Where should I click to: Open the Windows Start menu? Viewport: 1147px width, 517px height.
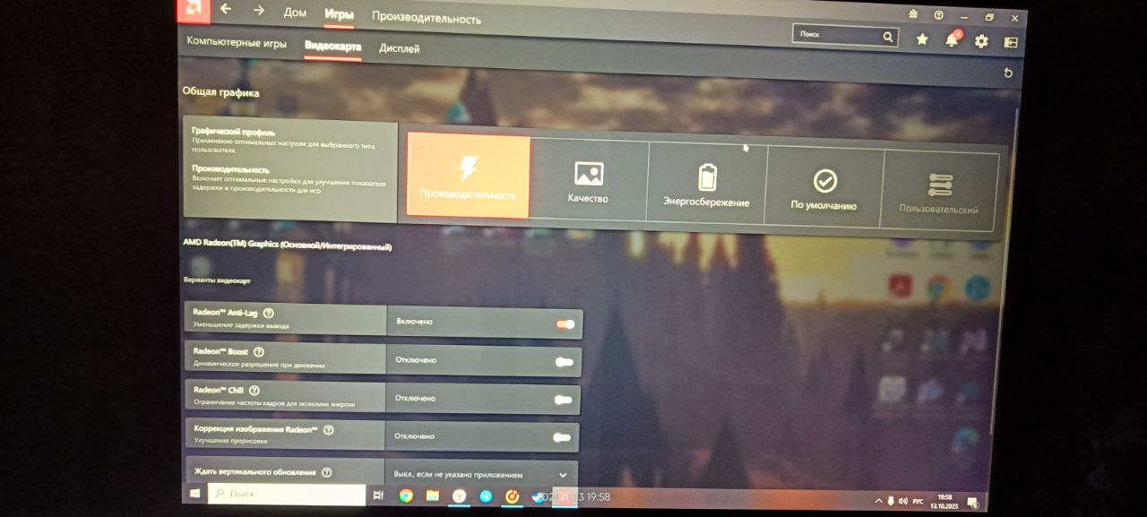[194, 494]
